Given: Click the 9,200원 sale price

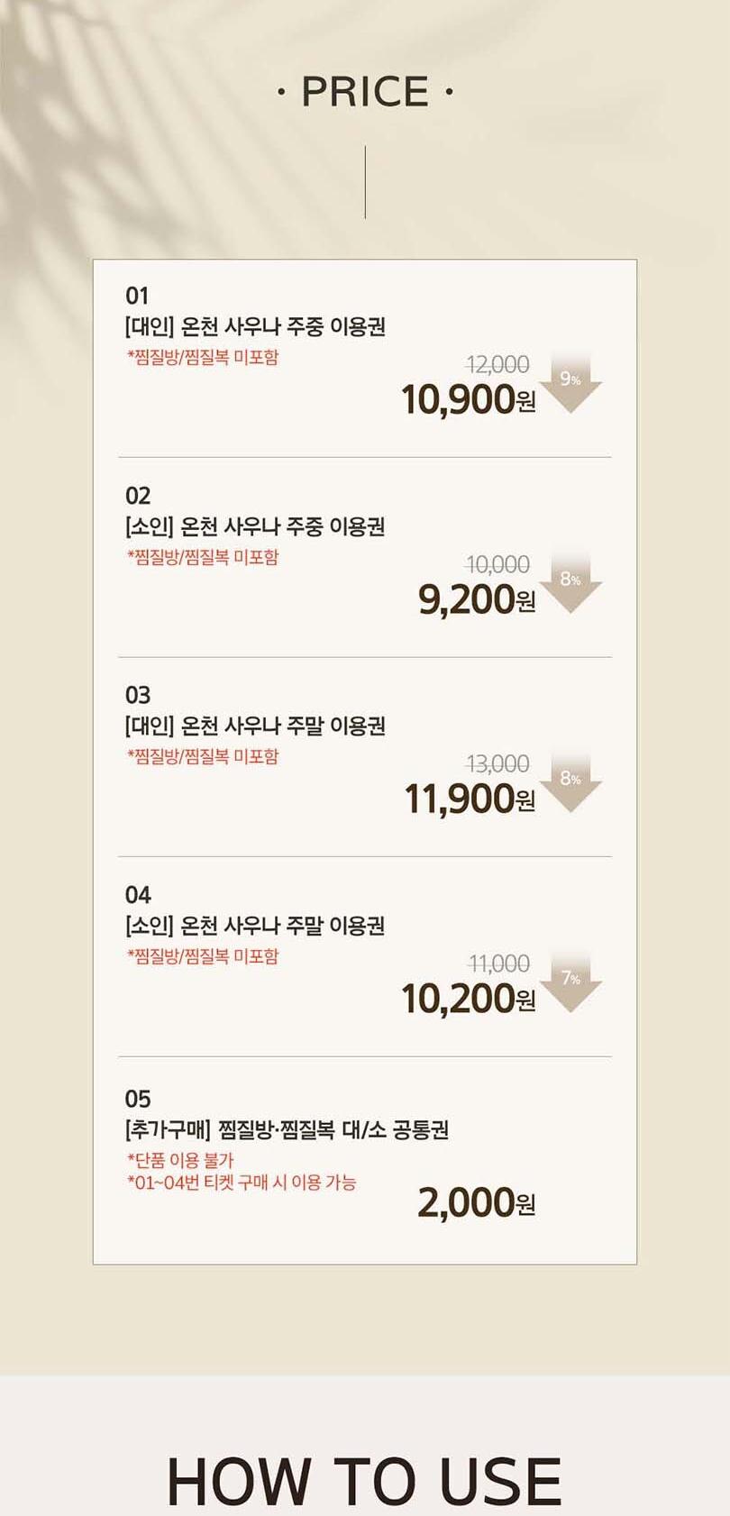Looking at the screenshot, I should 476,599.
